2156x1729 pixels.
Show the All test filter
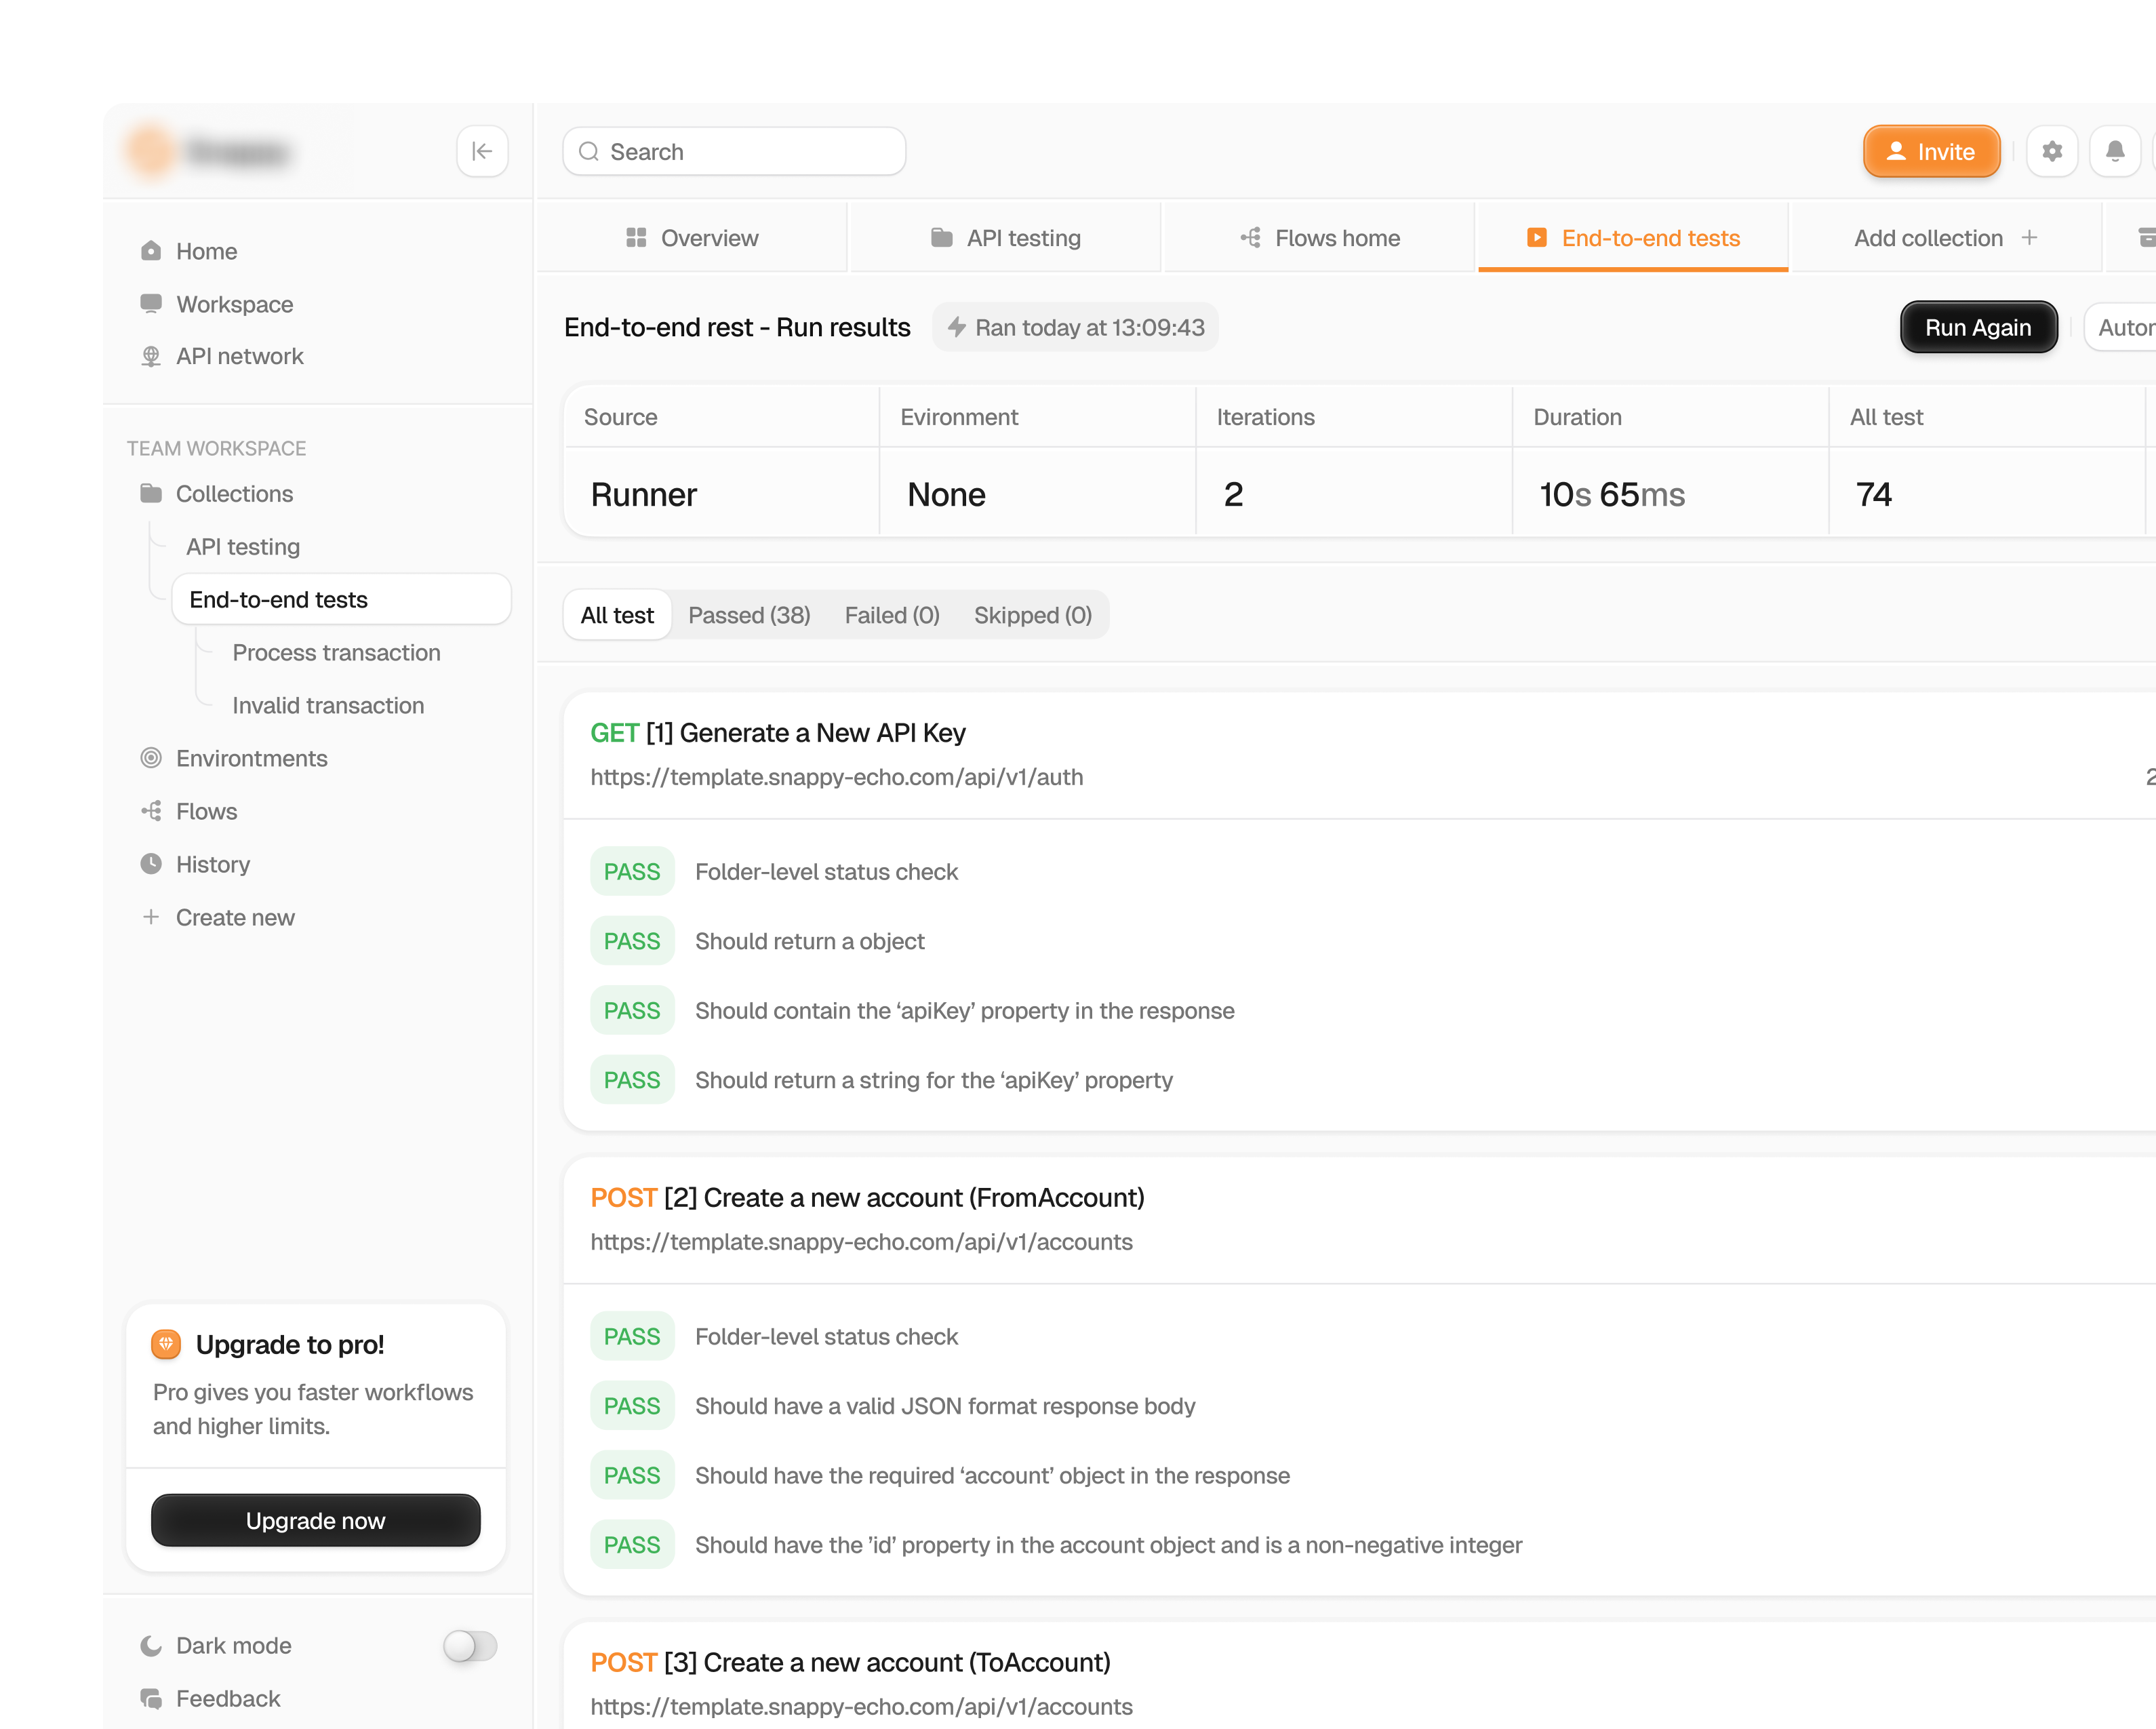pos(617,615)
